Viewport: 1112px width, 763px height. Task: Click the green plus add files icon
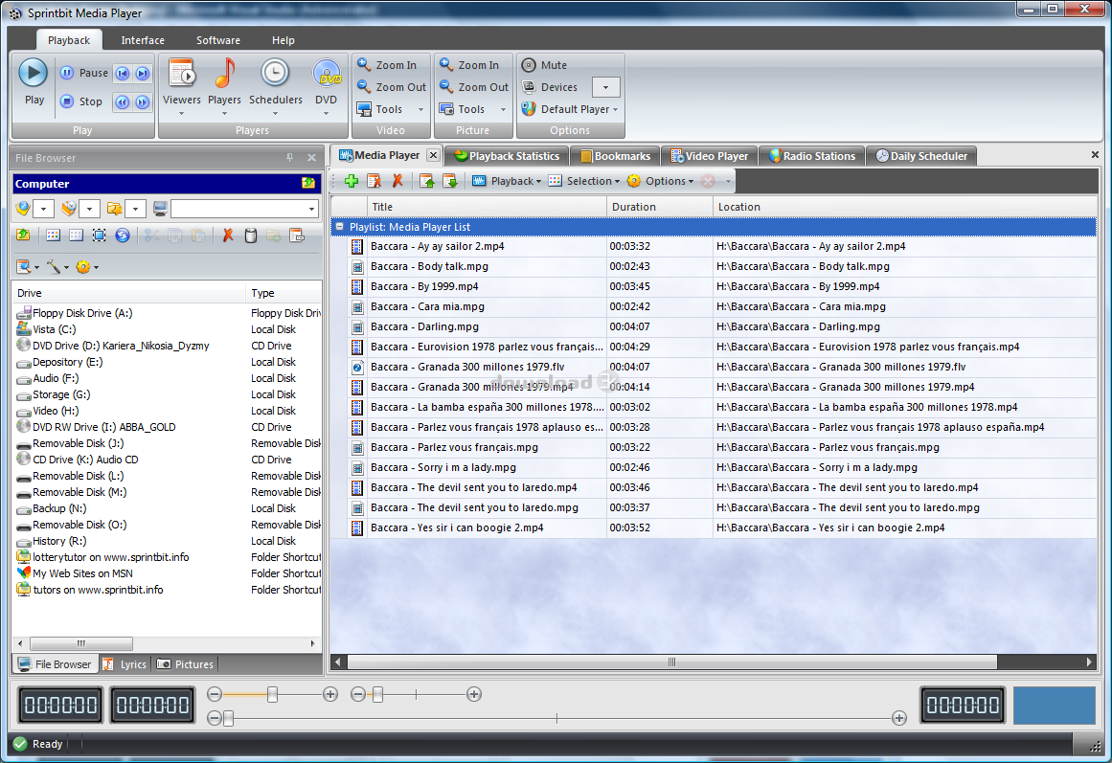352,181
